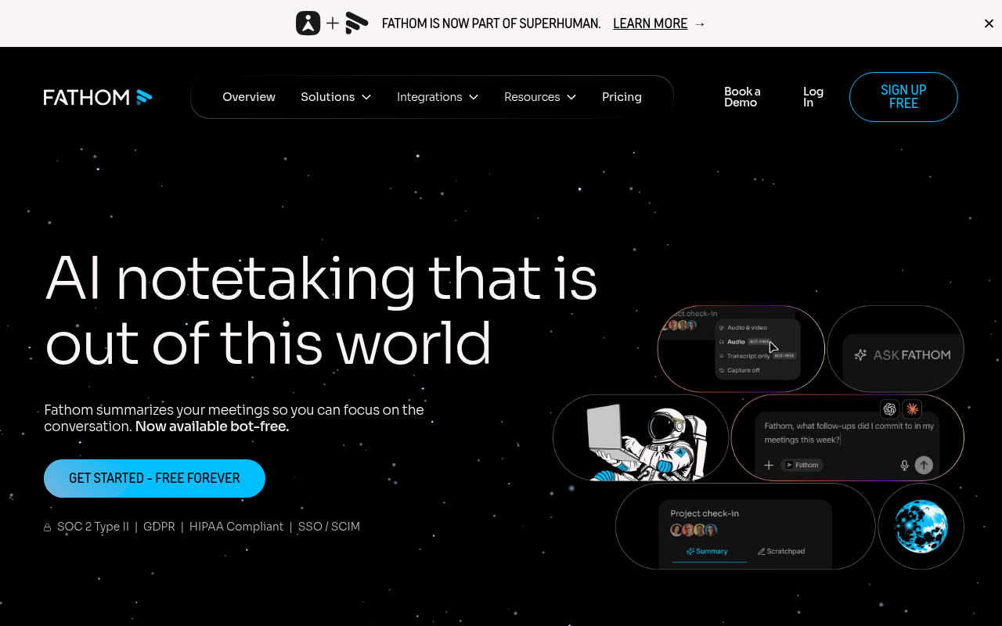Select the Audio bot-free capture option

click(745, 342)
